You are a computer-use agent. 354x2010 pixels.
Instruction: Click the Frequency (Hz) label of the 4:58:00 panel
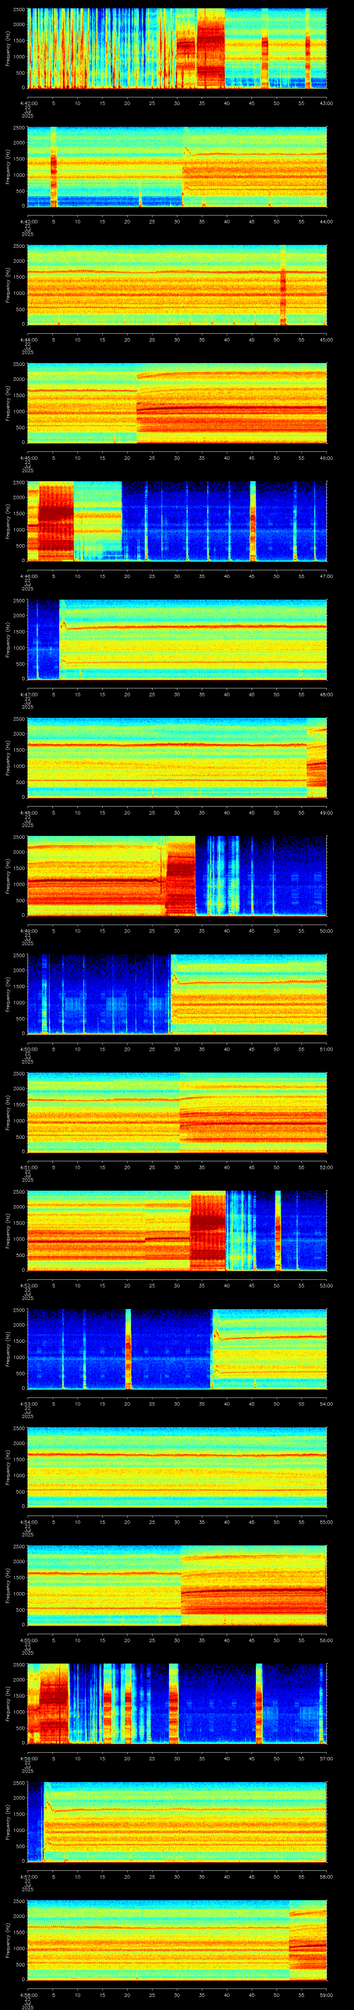(x=8, y=1941)
